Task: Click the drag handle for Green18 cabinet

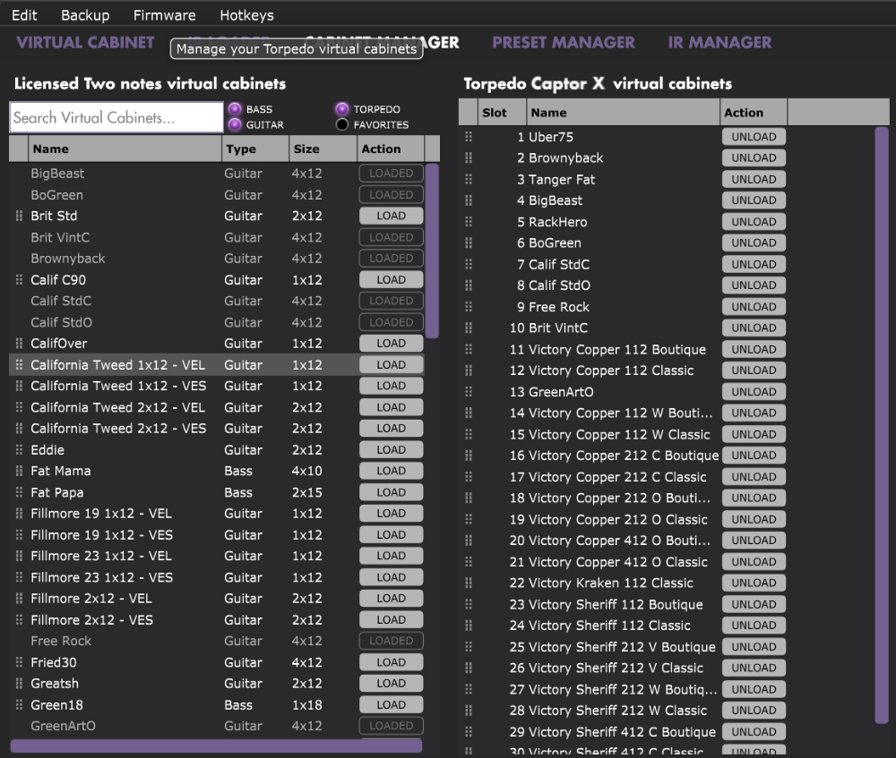Action: (x=20, y=705)
